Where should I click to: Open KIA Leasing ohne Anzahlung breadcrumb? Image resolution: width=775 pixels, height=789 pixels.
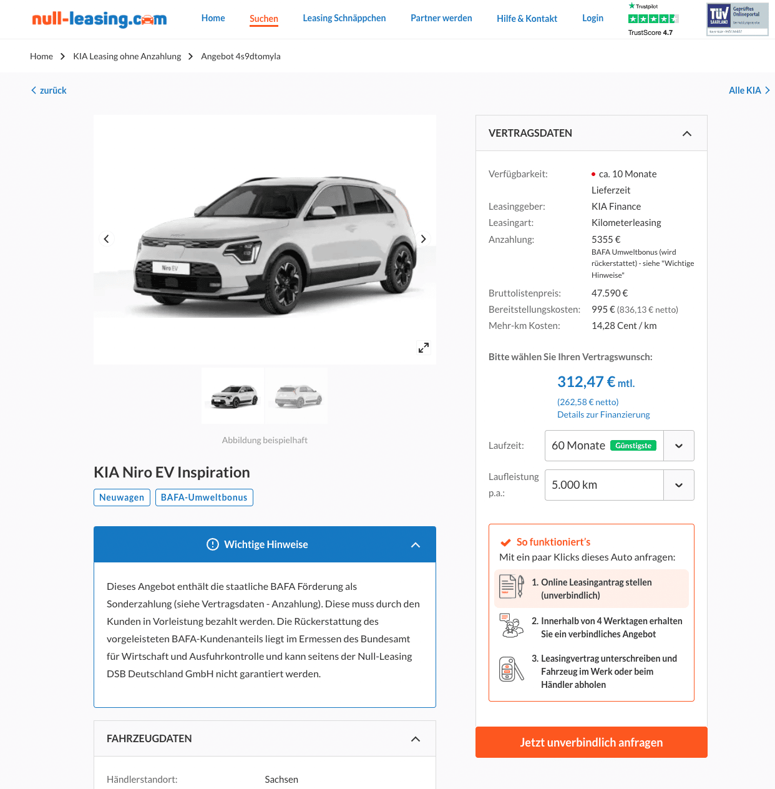(127, 56)
